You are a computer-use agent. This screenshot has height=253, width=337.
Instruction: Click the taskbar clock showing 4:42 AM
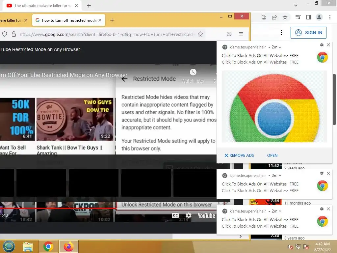click(x=323, y=247)
